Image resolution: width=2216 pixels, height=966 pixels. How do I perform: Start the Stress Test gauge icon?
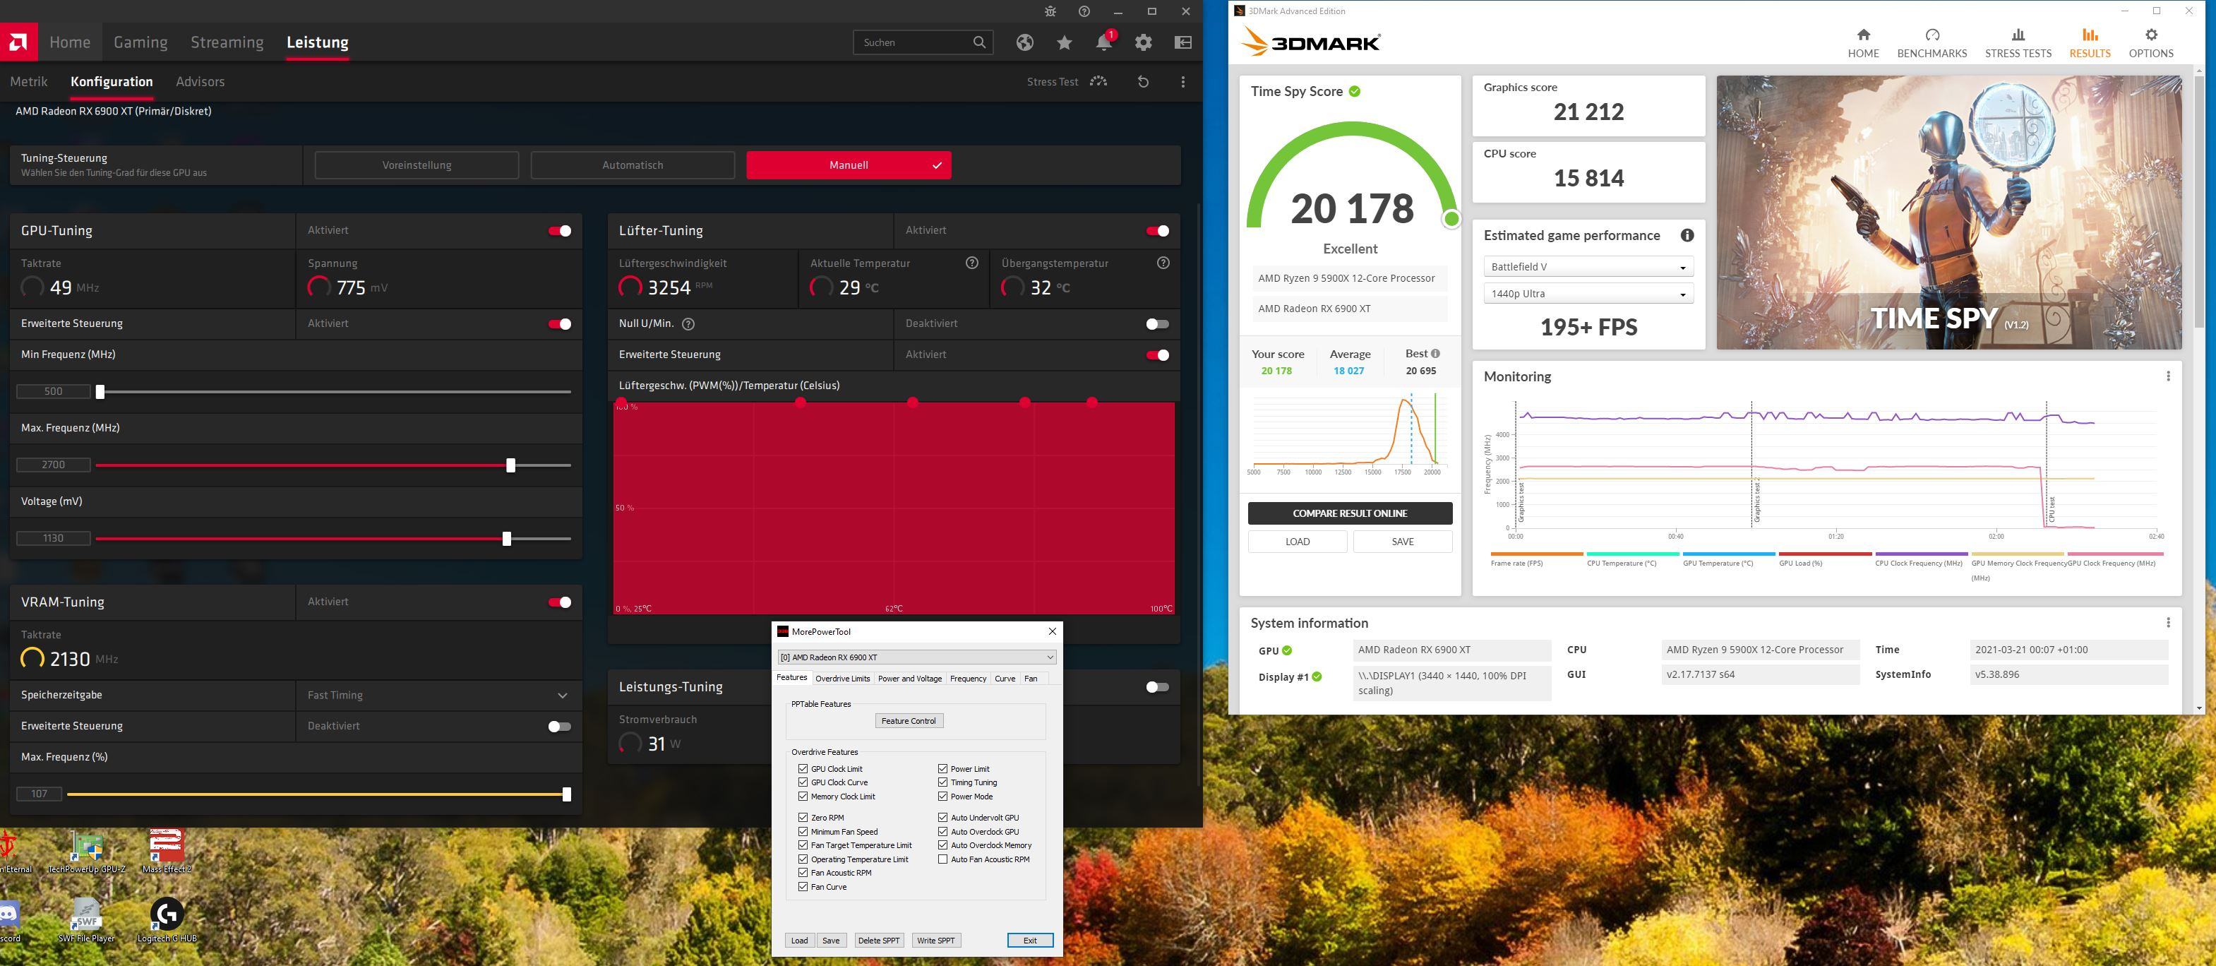click(1098, 81)
